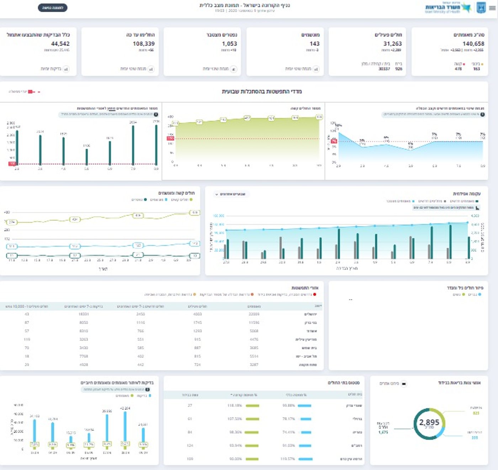This screenshot has height=470, width=498.
Task: Sort spread table by confirmed column header
Action: tap(254, 306)
